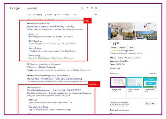Viewport: 166px width, 119px height.
Task: Click the magnifier search button
Action: (x=96, y=8)
